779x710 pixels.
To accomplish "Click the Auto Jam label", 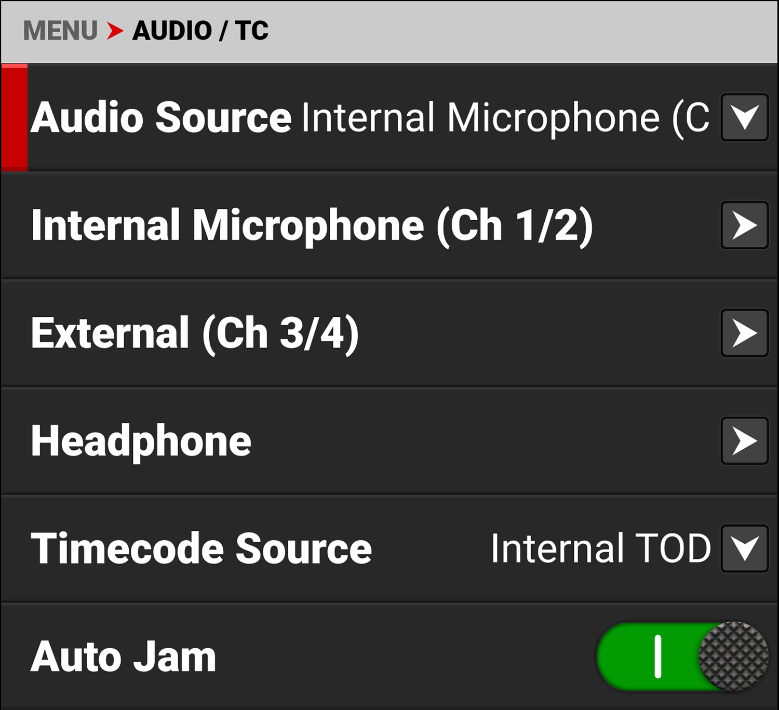I will click(124, 657).
